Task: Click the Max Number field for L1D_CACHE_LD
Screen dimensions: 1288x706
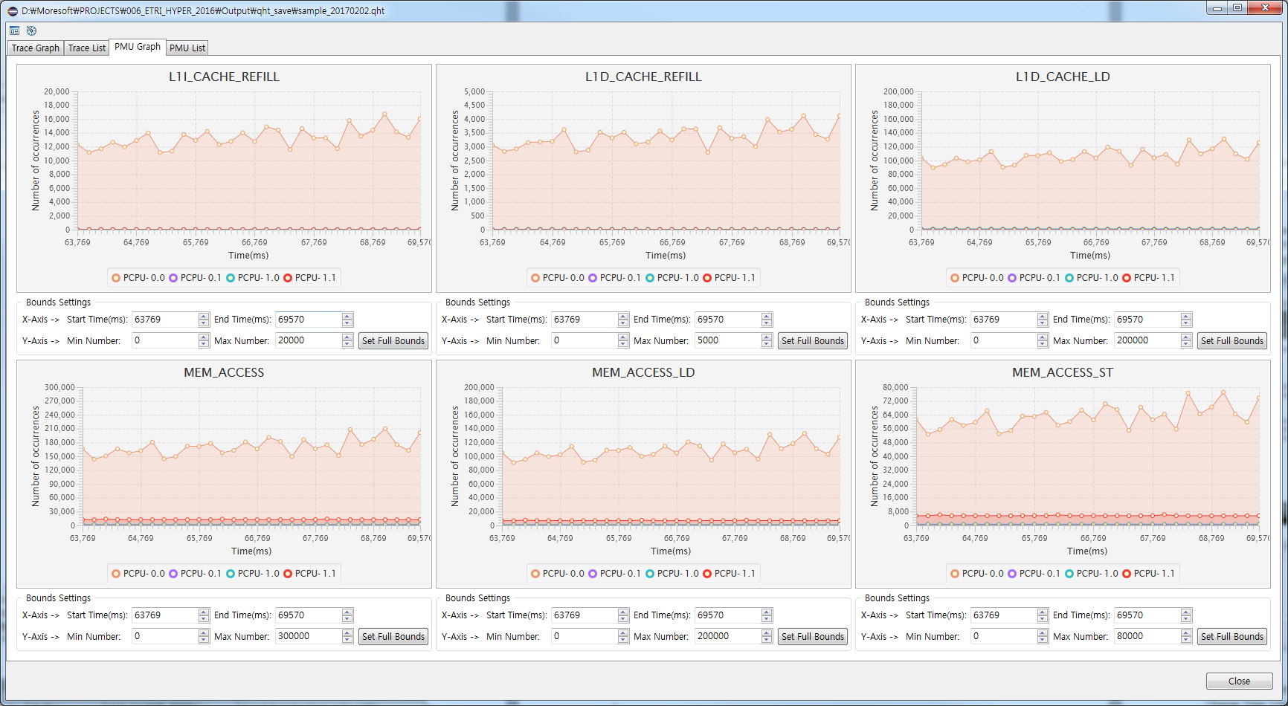Action: (x=1147, y=340)
